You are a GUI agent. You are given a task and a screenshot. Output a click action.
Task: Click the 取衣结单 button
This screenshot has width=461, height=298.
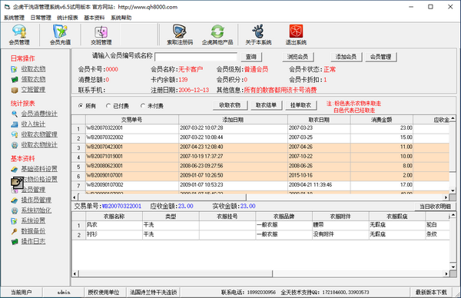pyautogui.click(x=266, y=105)
